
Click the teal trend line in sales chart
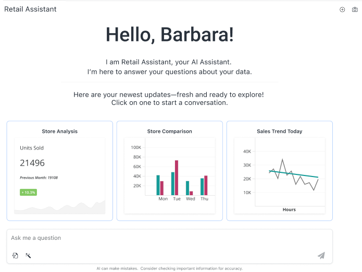[302, 175]
